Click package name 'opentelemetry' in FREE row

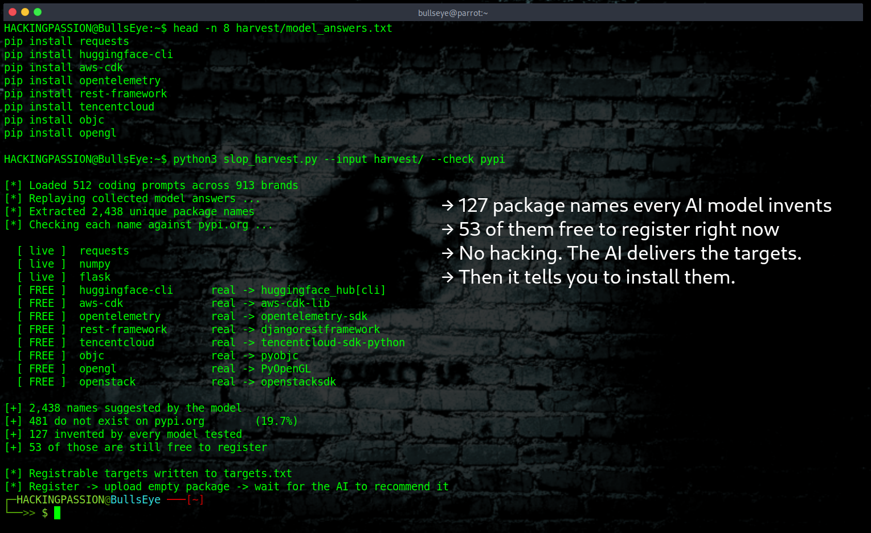[120, 317]
